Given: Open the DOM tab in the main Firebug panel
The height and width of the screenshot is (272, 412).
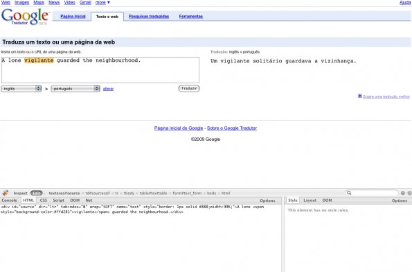Looking at the screenshot, I should (x=75, y=201).
